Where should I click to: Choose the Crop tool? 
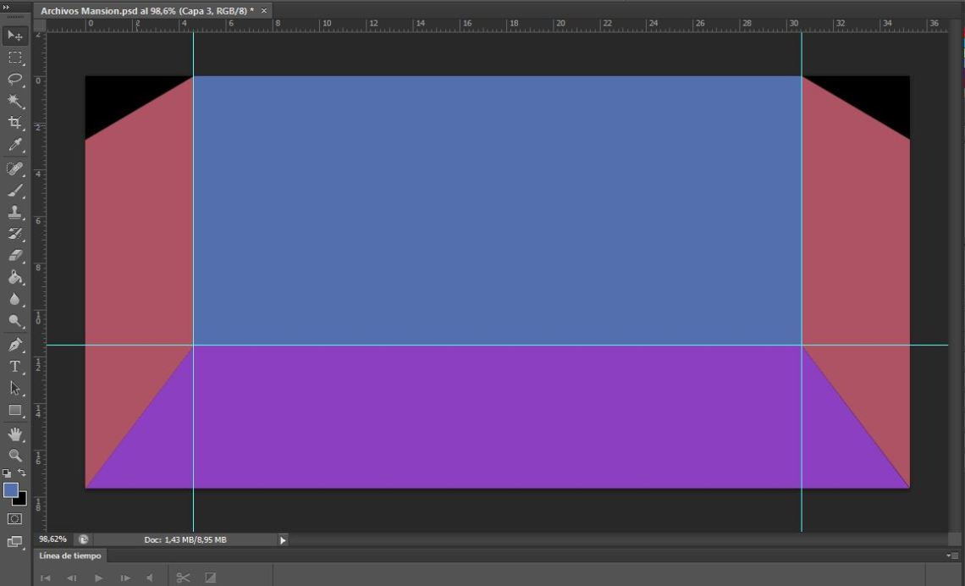(14, 124)
